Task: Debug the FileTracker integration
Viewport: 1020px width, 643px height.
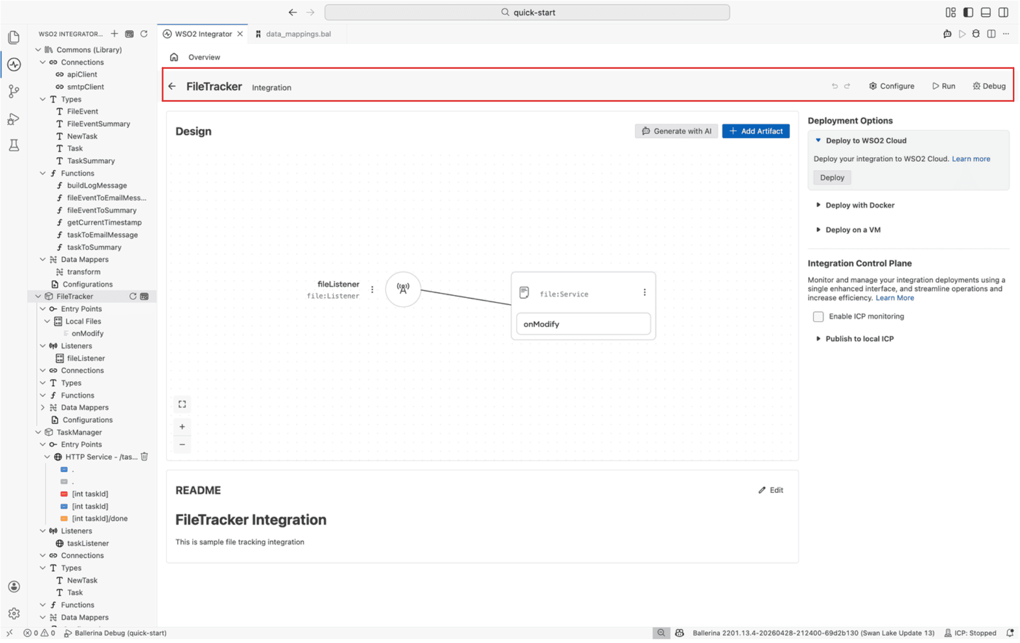Action: click(989, 86)
